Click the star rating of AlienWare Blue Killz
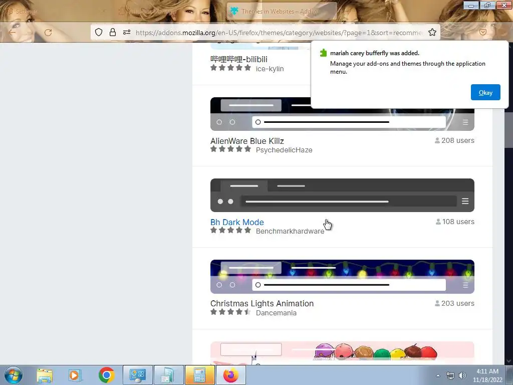This screenshot has height=385, width=513. [x=230, y=149]
